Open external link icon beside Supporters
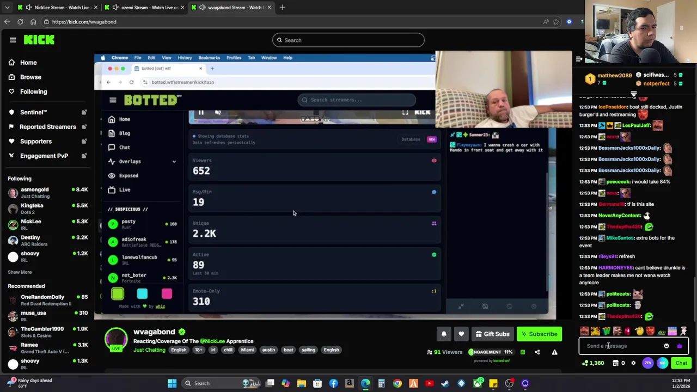This screenshot has height=392, width=697. click(84, 142)
